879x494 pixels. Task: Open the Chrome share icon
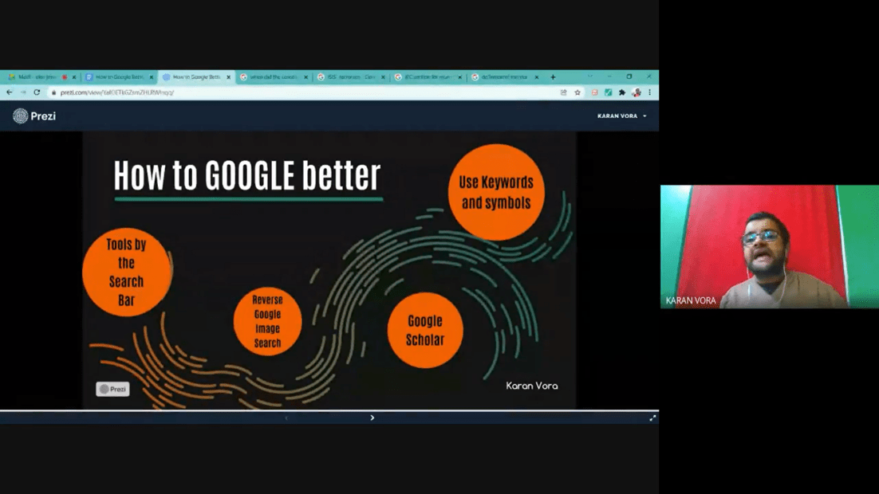click(x=564, y=92)
